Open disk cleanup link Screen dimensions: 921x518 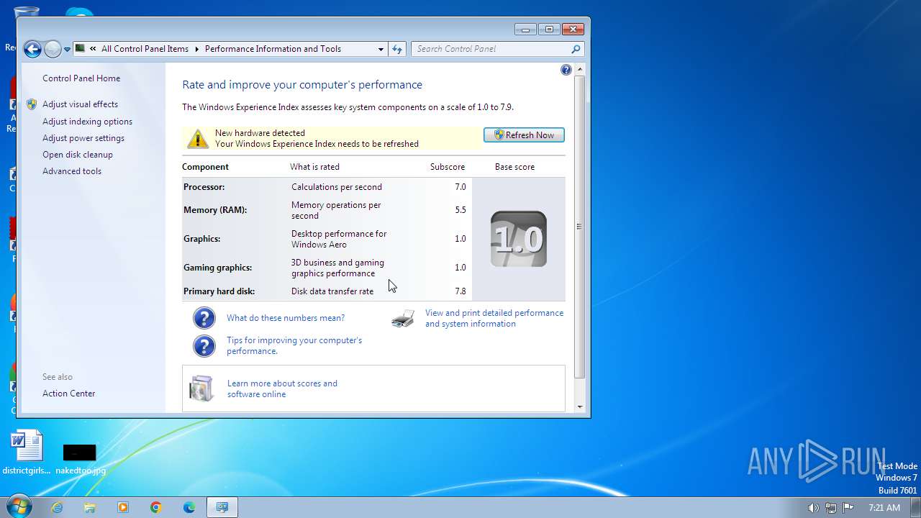pyautogui.click(x=78, y=155)
